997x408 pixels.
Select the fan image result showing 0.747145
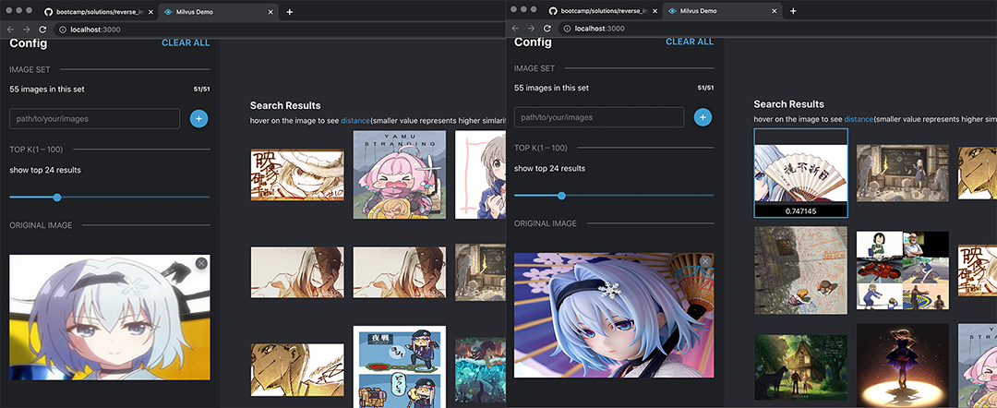800,168
